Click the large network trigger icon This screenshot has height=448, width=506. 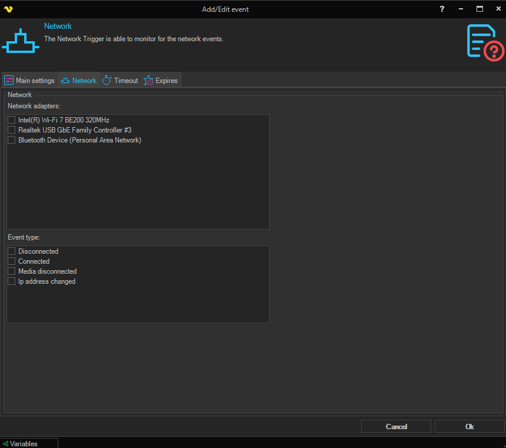(x=21, y=41)
